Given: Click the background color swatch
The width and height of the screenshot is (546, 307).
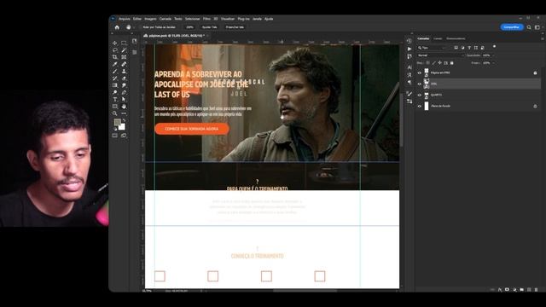Looking at the screenshot, I should pyautogui.click(x=123, y=127).
